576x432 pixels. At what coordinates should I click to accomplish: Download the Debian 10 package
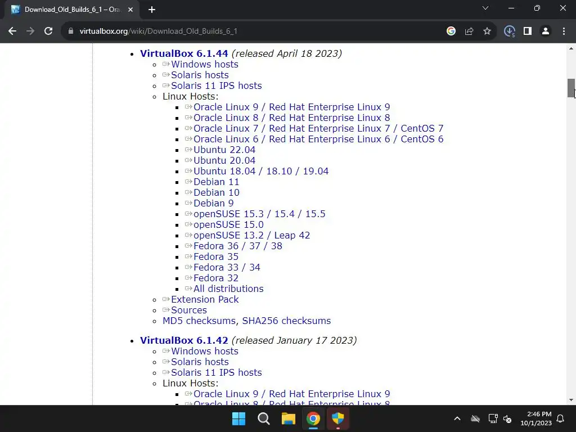(x=217, y=192)
